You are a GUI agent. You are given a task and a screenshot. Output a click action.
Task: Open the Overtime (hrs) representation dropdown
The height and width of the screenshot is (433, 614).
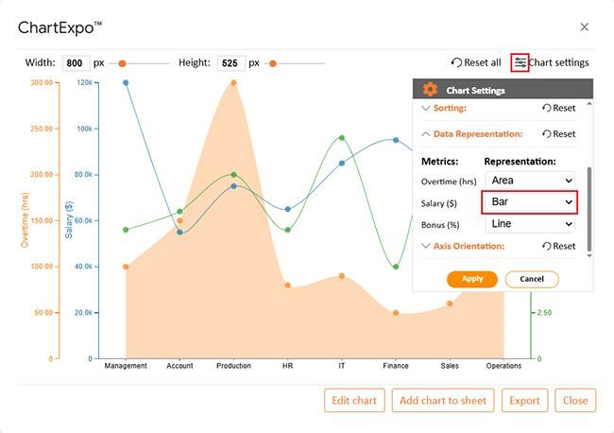pos(530,180)
